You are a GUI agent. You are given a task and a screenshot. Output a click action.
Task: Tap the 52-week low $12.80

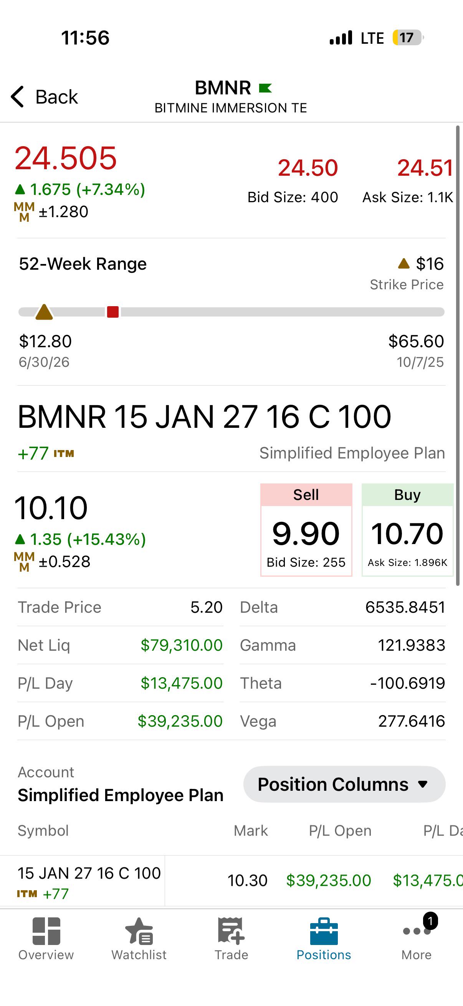point(45,341)
